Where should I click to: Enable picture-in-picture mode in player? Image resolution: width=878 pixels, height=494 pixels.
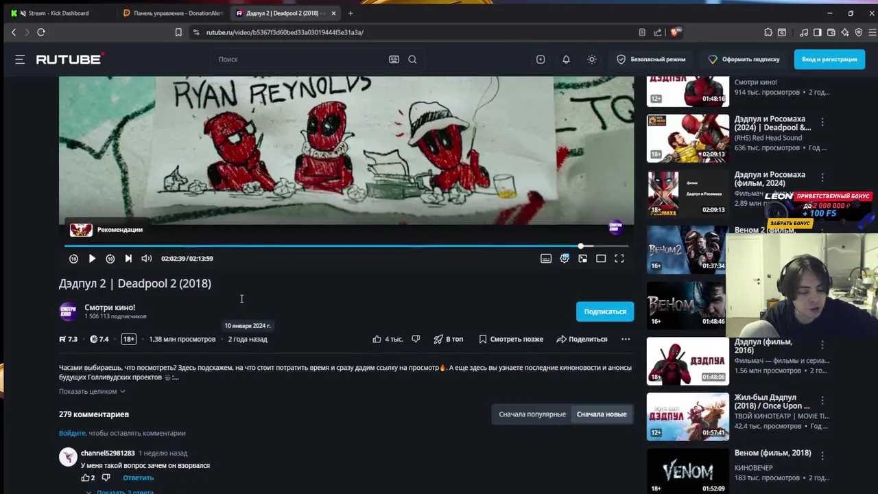pyautogui.click(x=582, y=259)
